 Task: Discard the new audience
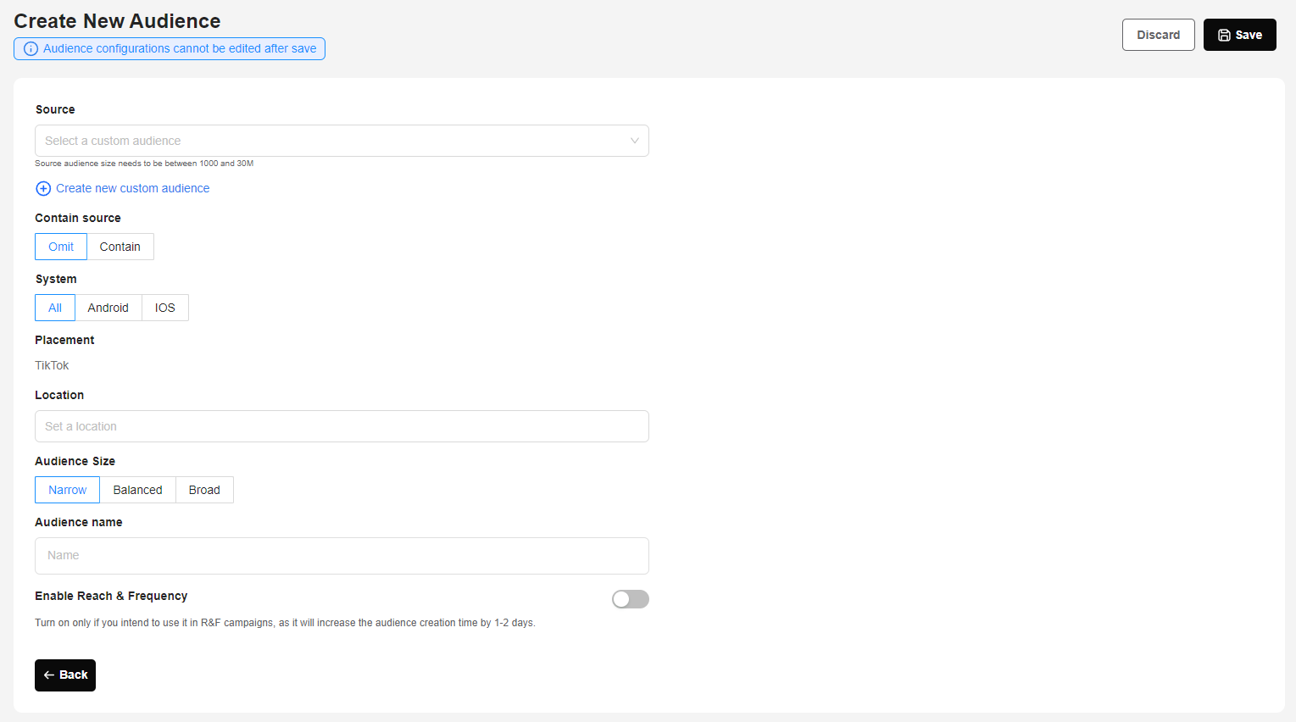pos(1159,35)
